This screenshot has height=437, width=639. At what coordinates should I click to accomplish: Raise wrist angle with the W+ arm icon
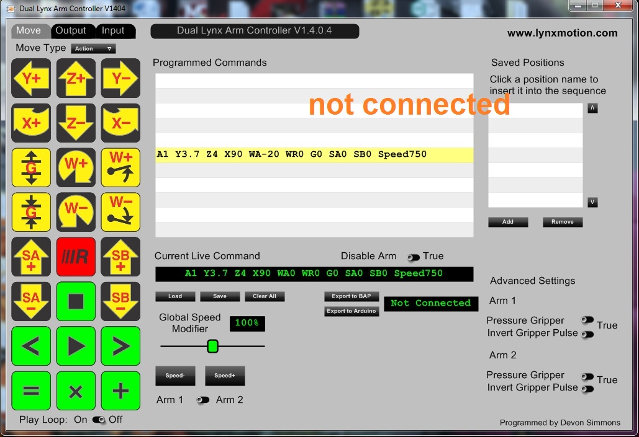coord(120,167)
